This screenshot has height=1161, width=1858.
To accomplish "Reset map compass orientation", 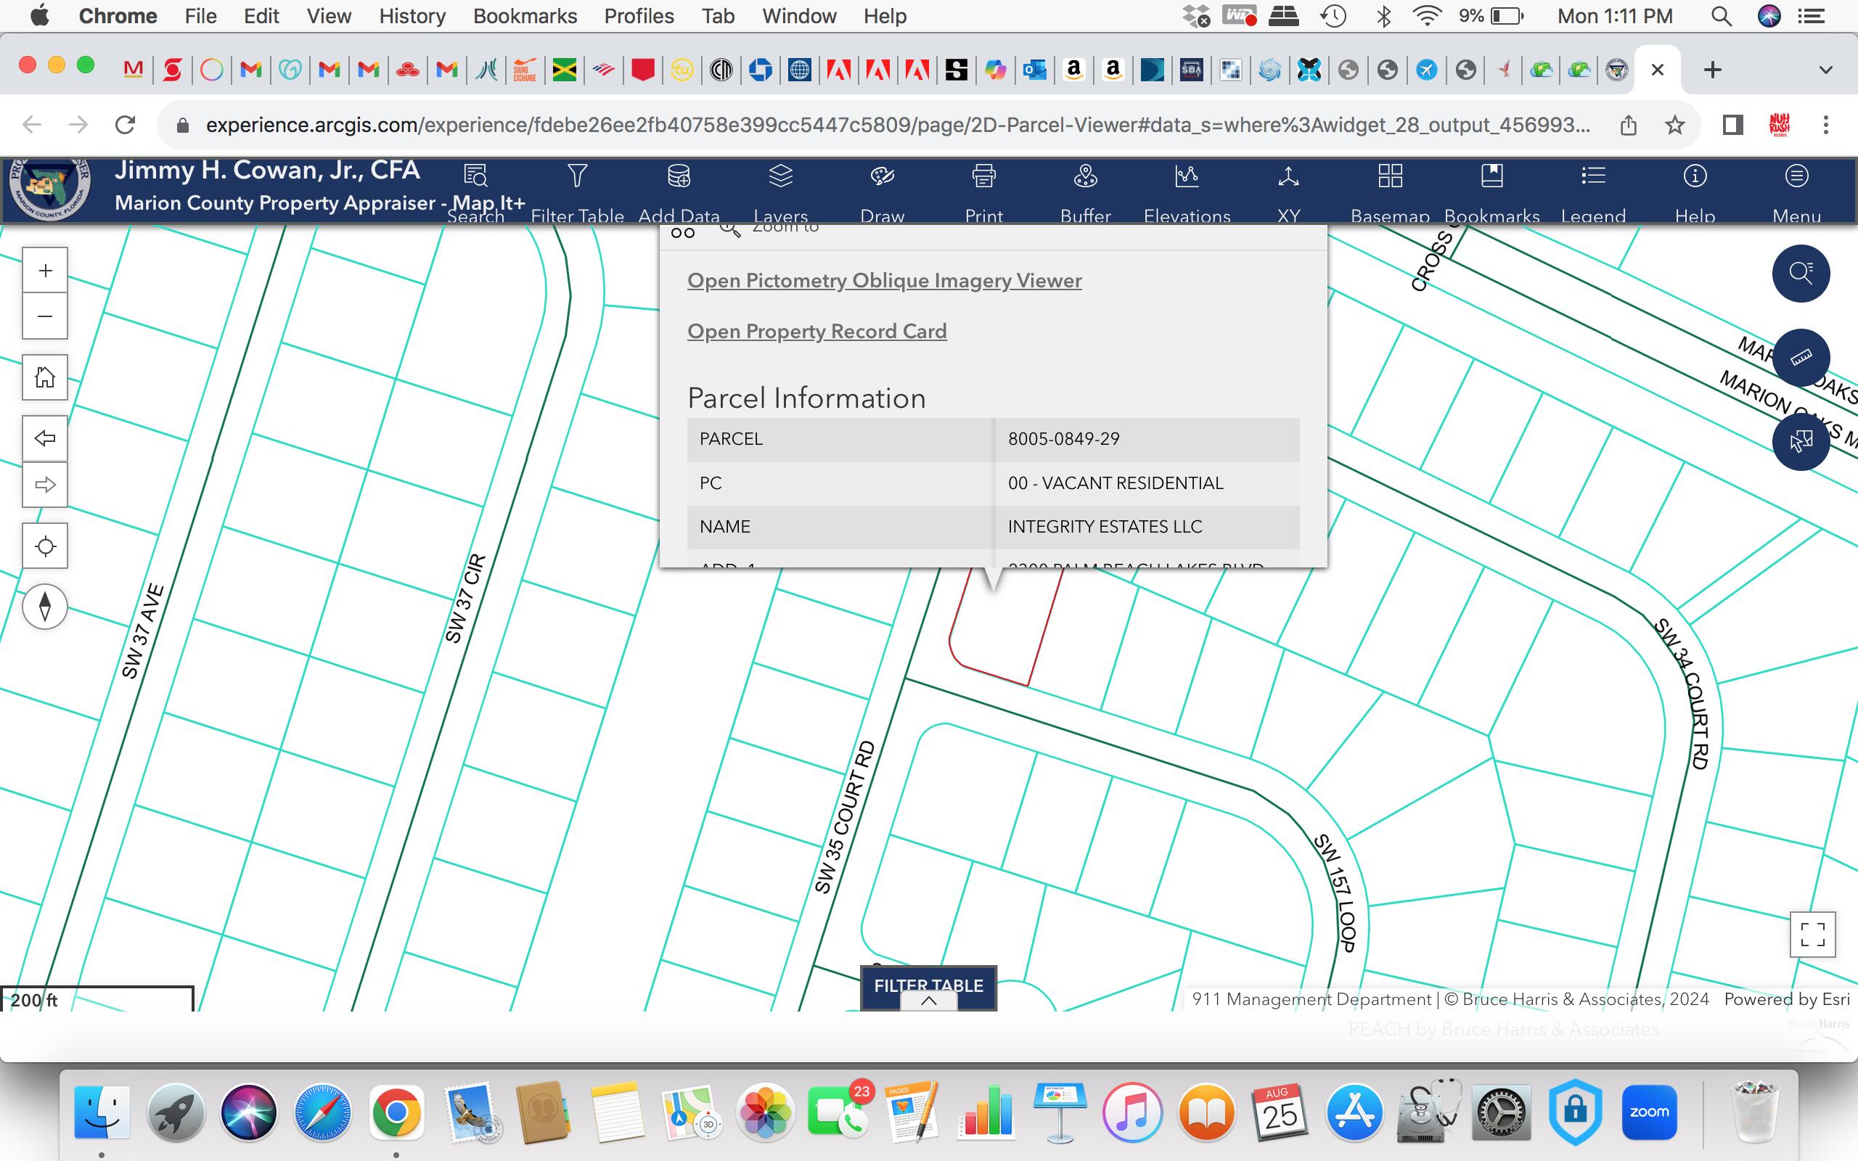I will coord(45,607).
